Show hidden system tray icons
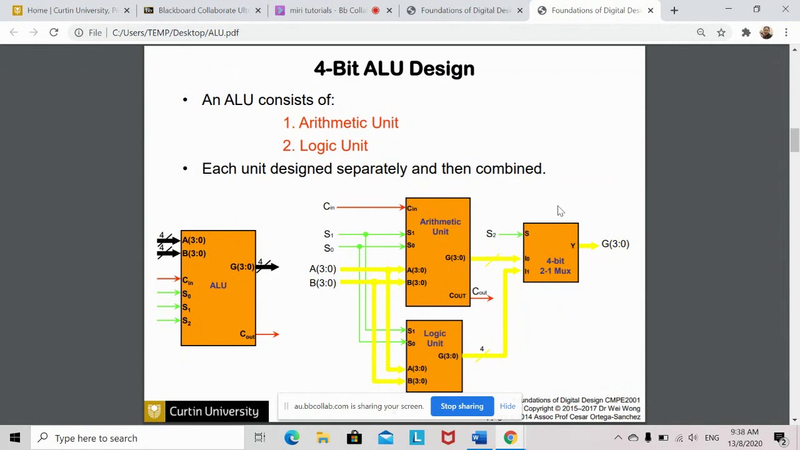This screenshot has width=800, height=450. [x=618, y=438]
